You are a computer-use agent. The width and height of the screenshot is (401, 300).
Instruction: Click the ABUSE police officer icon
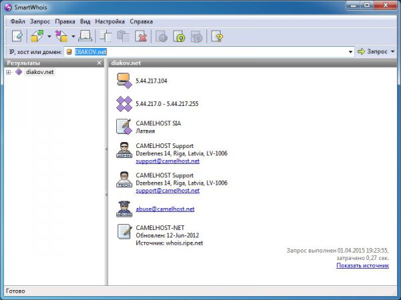tap(124, 209)
